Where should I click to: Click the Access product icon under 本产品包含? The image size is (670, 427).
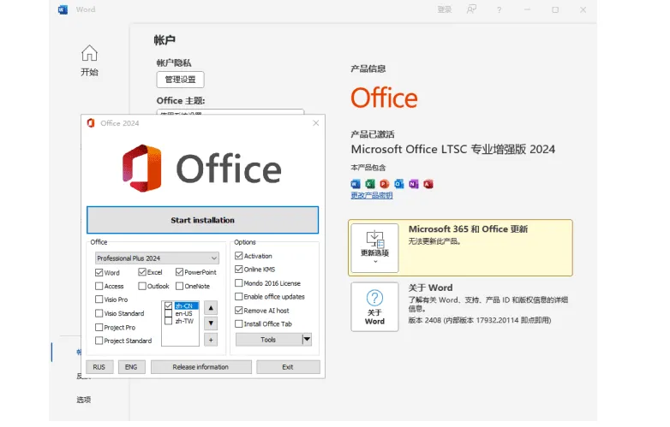pyautogui.click(x=428, y=184)
